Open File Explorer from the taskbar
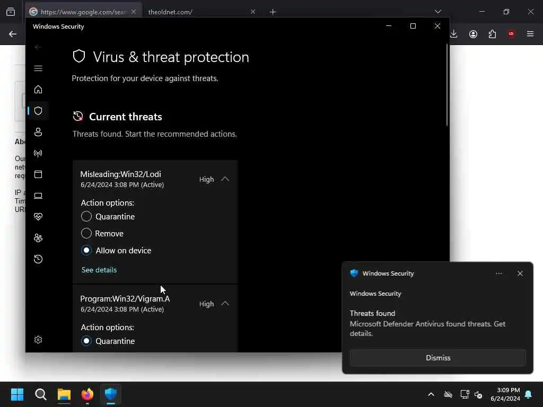The width and height of the screenshot is (543, 407). [64, 394]
